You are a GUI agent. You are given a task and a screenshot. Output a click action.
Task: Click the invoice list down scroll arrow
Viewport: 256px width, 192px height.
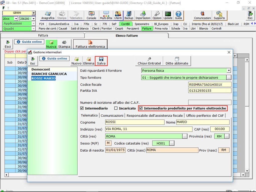[x=247, y=171]
